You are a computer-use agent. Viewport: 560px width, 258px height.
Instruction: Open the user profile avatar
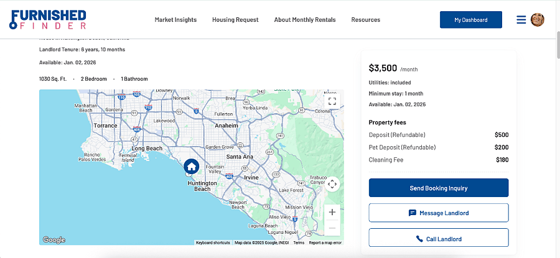tap(538, 20)
